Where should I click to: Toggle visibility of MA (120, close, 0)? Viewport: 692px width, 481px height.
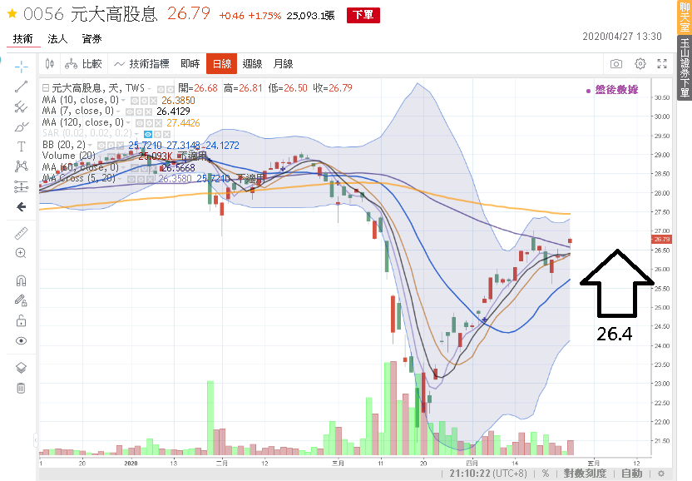tap(140, 123)
